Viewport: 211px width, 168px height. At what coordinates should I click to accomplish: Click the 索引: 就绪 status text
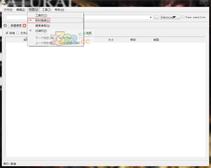10,164
